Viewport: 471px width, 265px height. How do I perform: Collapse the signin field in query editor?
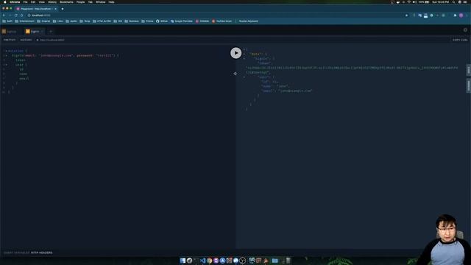tap(7, 55)
